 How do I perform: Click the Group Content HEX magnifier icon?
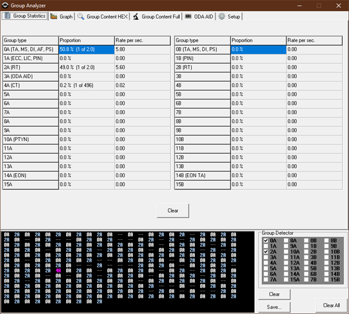(x=81, y=17)
